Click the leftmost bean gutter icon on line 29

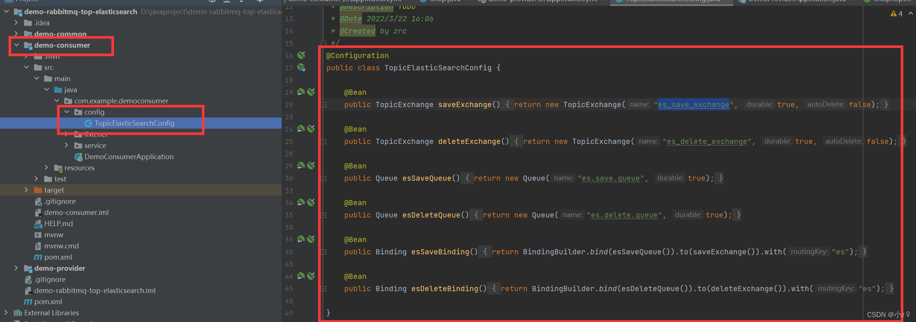[x=301, y=165]
